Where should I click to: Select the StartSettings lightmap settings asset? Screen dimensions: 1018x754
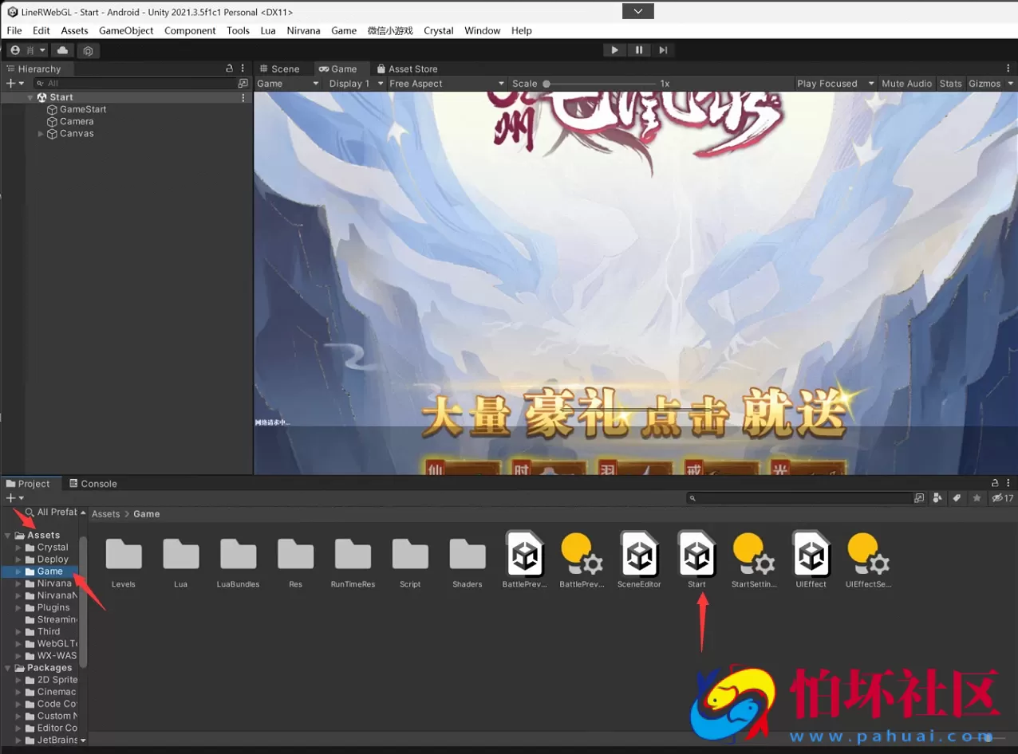pos(753,554)
